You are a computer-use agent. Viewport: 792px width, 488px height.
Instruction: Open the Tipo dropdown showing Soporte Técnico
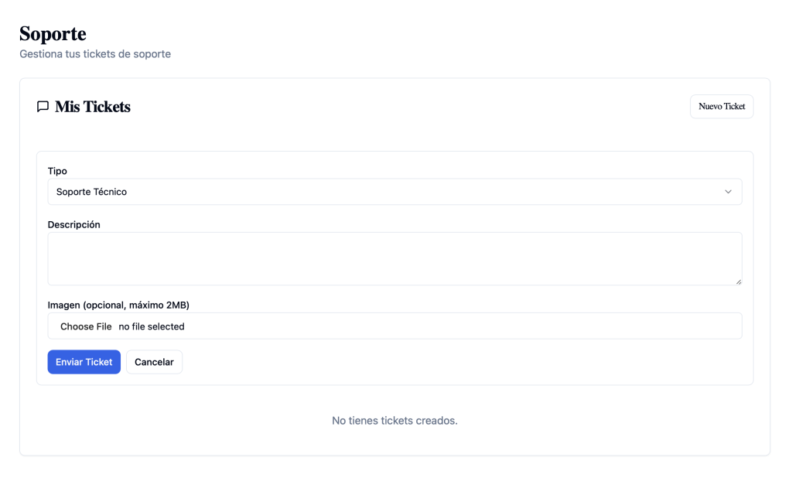[394, 192]
